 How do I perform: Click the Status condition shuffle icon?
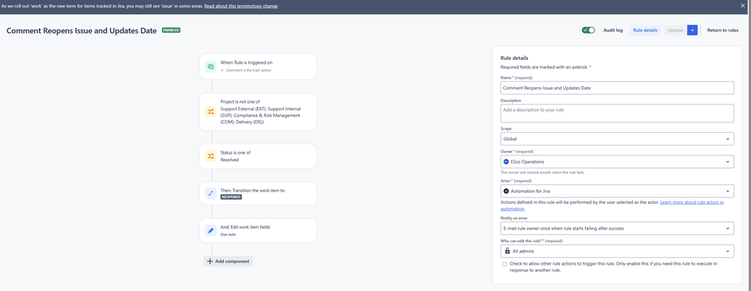(210, 156)
